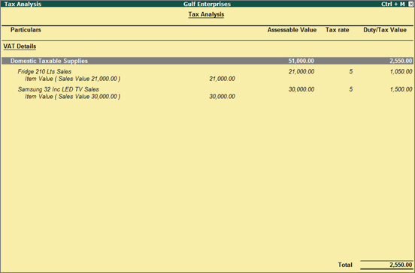
Task: Click Item Value Sales Value 30,000.00 line
Action: (73, 96)
